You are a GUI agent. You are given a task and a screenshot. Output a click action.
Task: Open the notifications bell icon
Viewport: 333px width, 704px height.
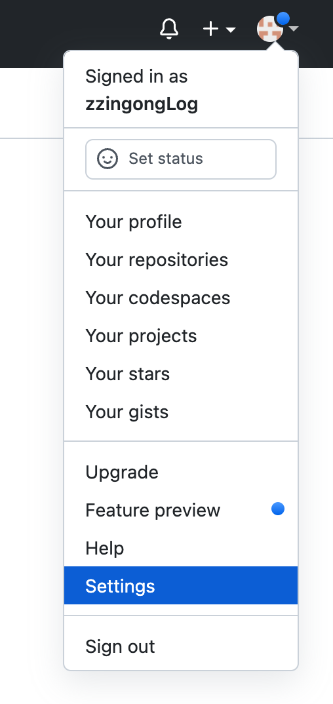pyautogui.click(x=169, y=29)
